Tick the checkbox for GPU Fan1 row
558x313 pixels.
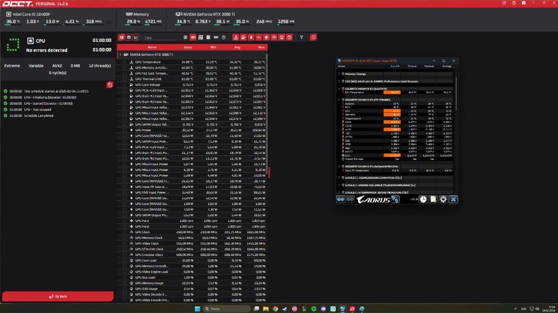click(x=124, y=221)
